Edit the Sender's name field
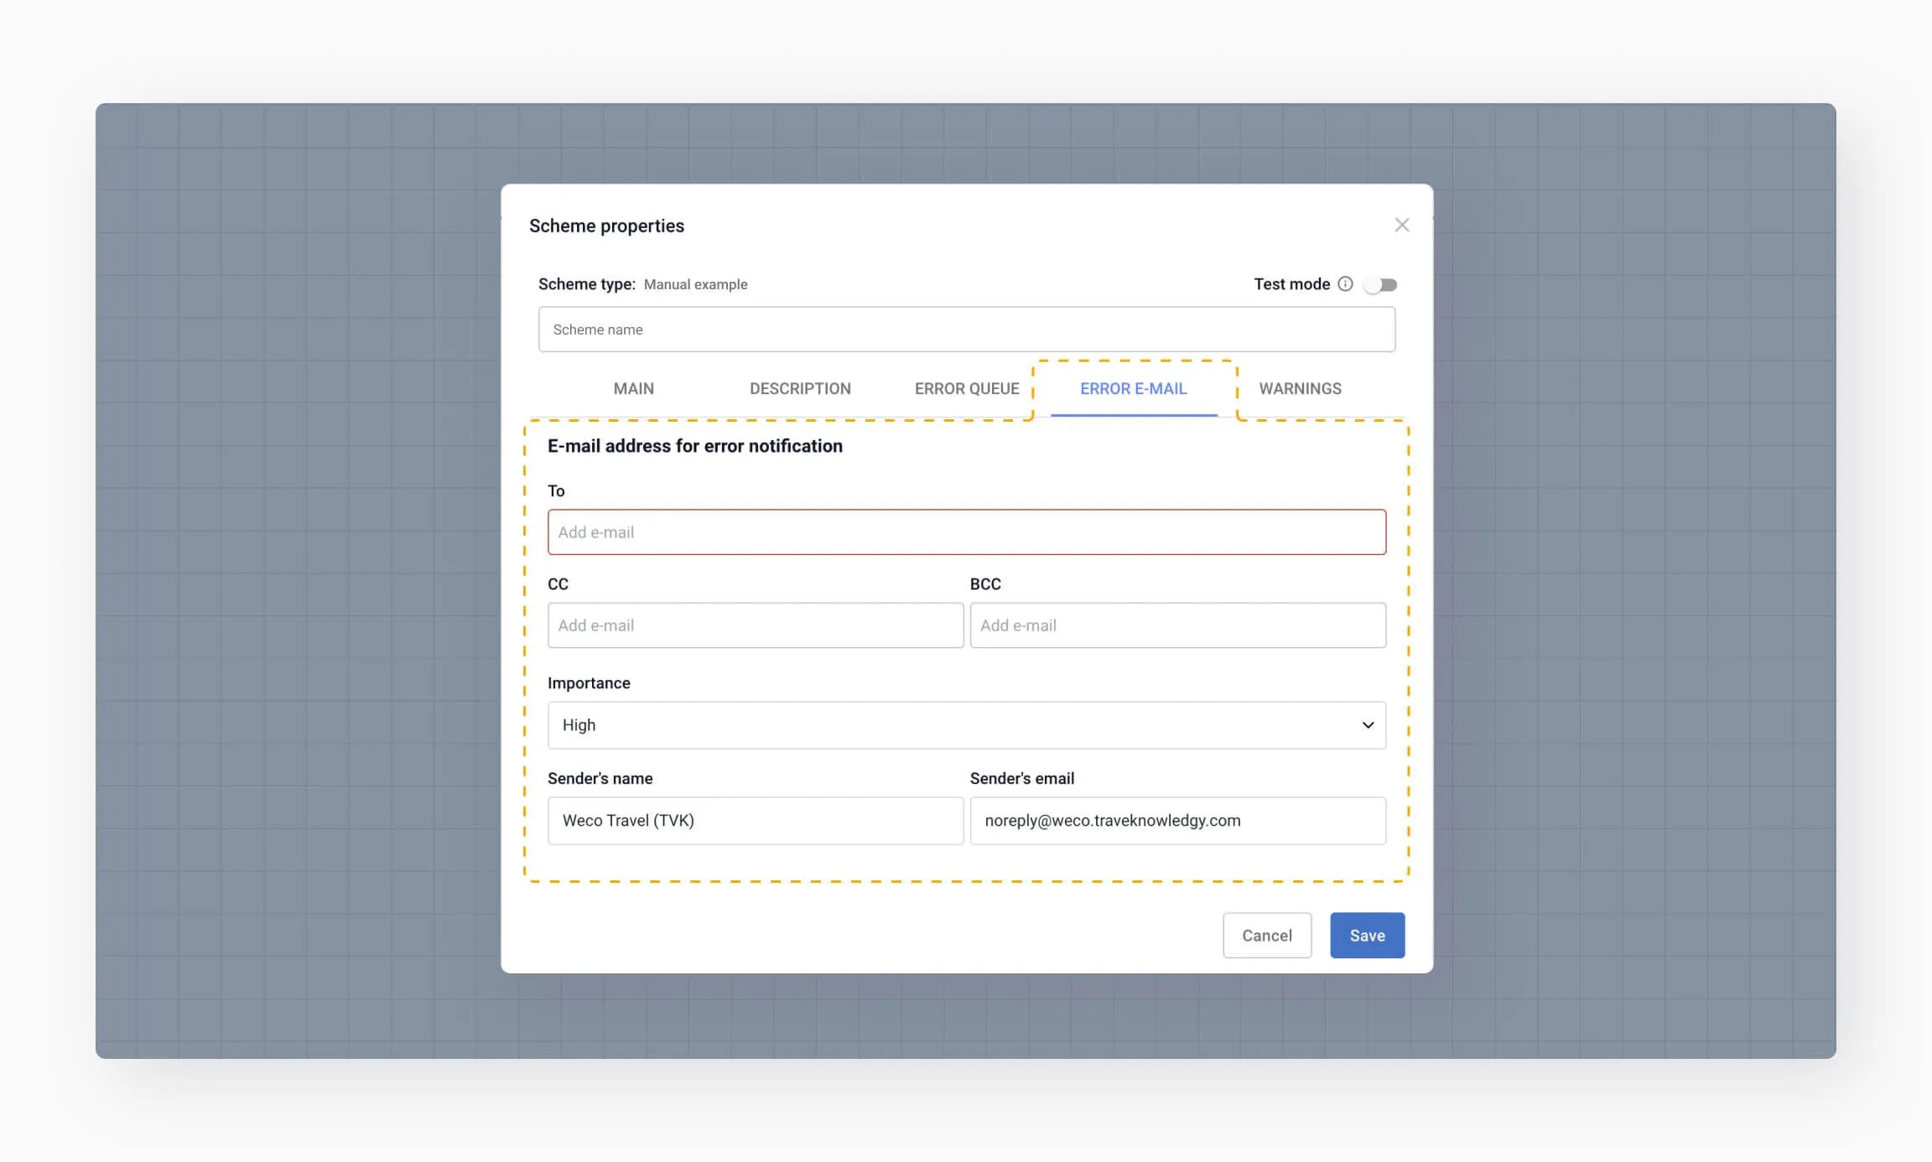Viewport: 1932px width, 1162px height. [755, 821]
